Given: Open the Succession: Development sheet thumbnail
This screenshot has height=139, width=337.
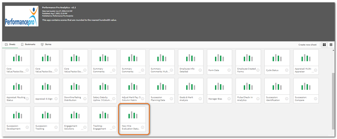Looking at the screenshot, I should point(18,115).
